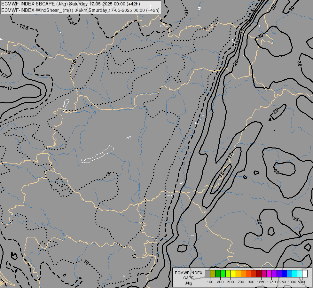Click the pure yellow swatch right of 500
The image size is (313, 288).
tap(233, 274)
